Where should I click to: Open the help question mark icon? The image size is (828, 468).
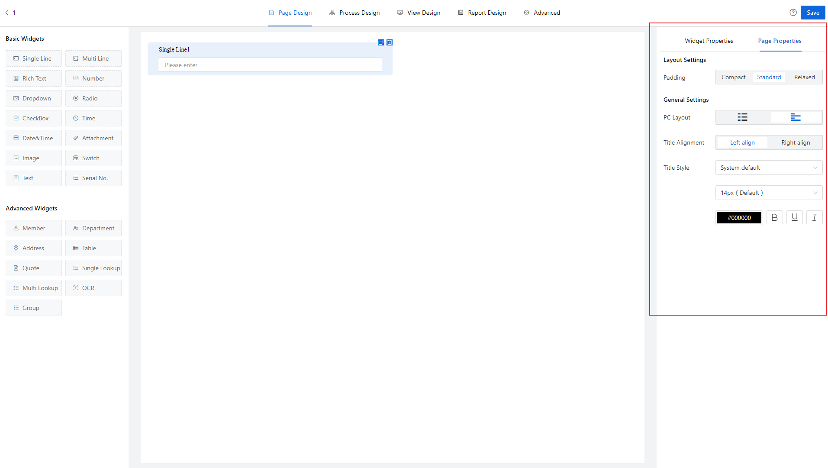[793, 13]
